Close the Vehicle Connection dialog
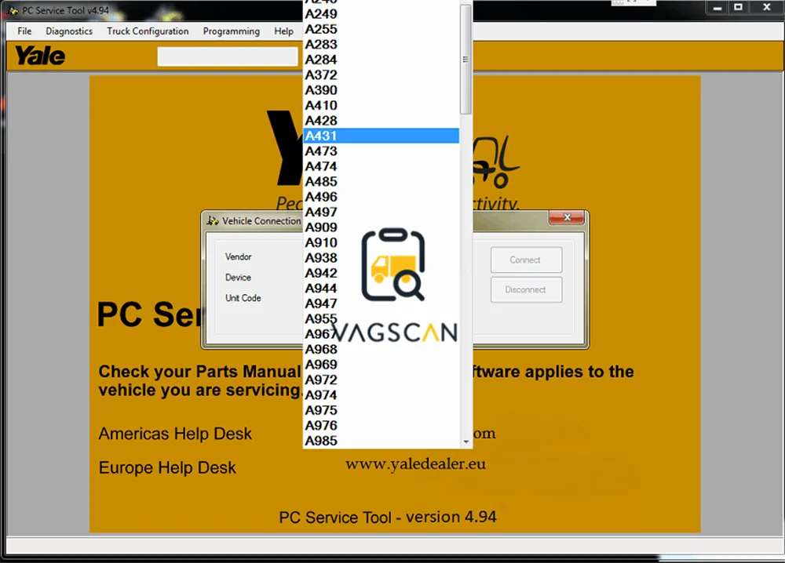Screen dimensions: 785x563 coord(567,217)
